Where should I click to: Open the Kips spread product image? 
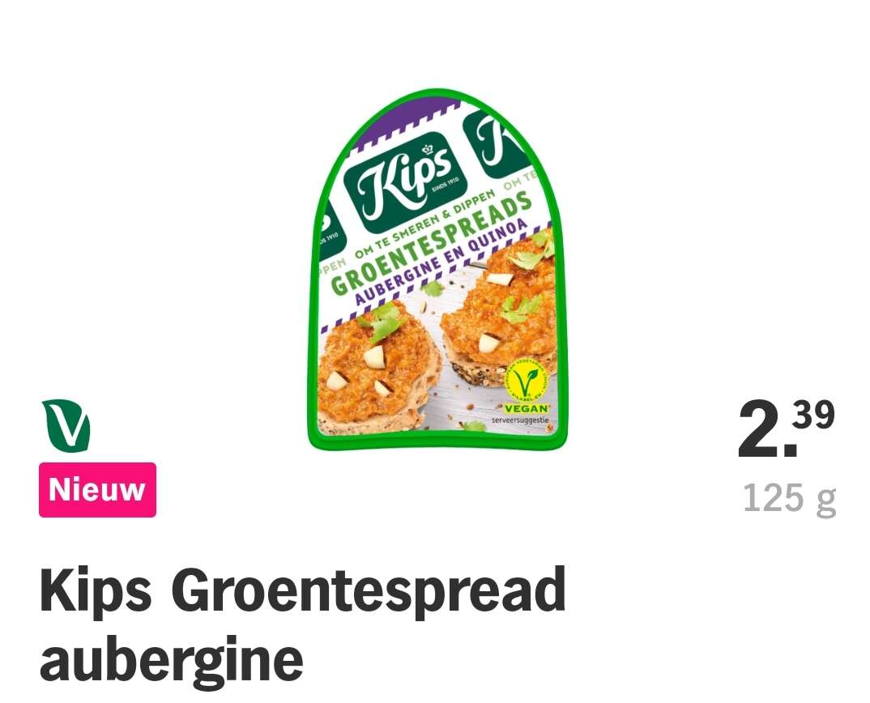437,270
